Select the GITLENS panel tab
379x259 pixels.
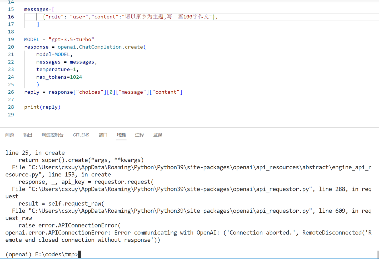click(x=81, y=135)
